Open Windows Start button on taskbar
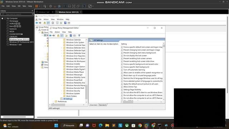 coord(56,125)
